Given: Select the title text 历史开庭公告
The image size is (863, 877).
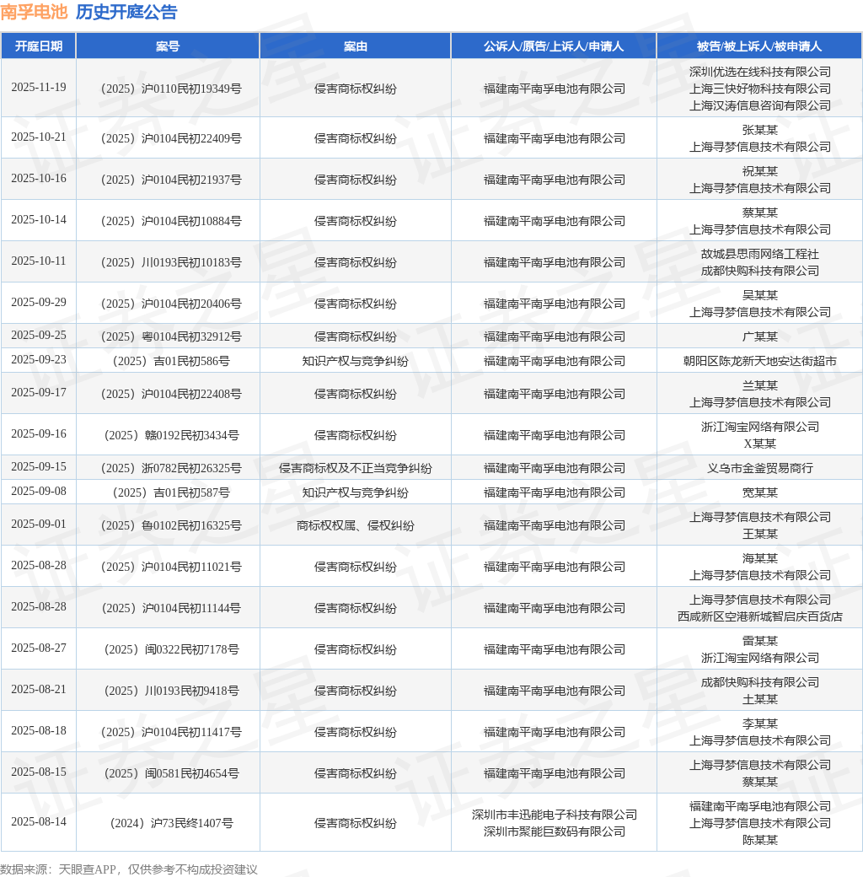Looking at the screenshot, I should pos(126,12).
